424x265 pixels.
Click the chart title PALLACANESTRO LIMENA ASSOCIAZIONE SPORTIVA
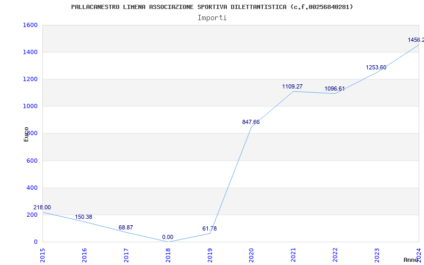click(x=212, y=7)
